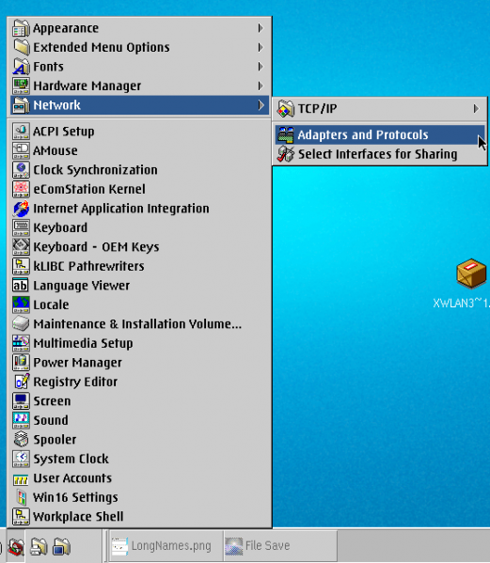This screenshot has width=490, height=563.
Task: Launch Clock Synchronization icon
Action: tap(21, 170)
